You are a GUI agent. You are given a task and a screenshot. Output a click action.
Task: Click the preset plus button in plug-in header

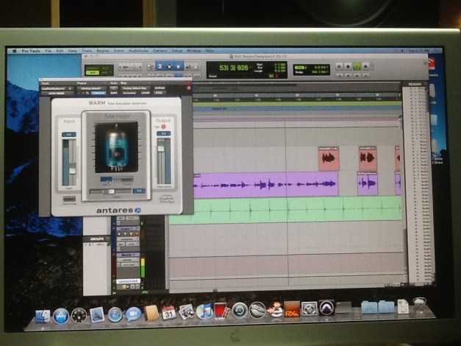[x=83, y=93]
